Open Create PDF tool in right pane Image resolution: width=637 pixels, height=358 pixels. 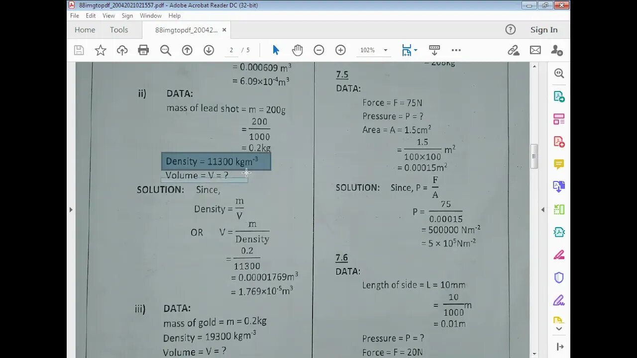tap(559, 142)
